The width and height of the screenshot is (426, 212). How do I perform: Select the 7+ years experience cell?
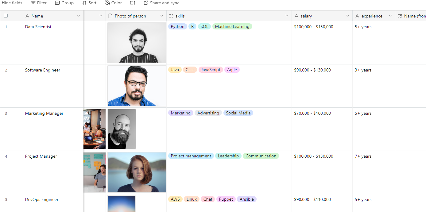click(374, 172)
